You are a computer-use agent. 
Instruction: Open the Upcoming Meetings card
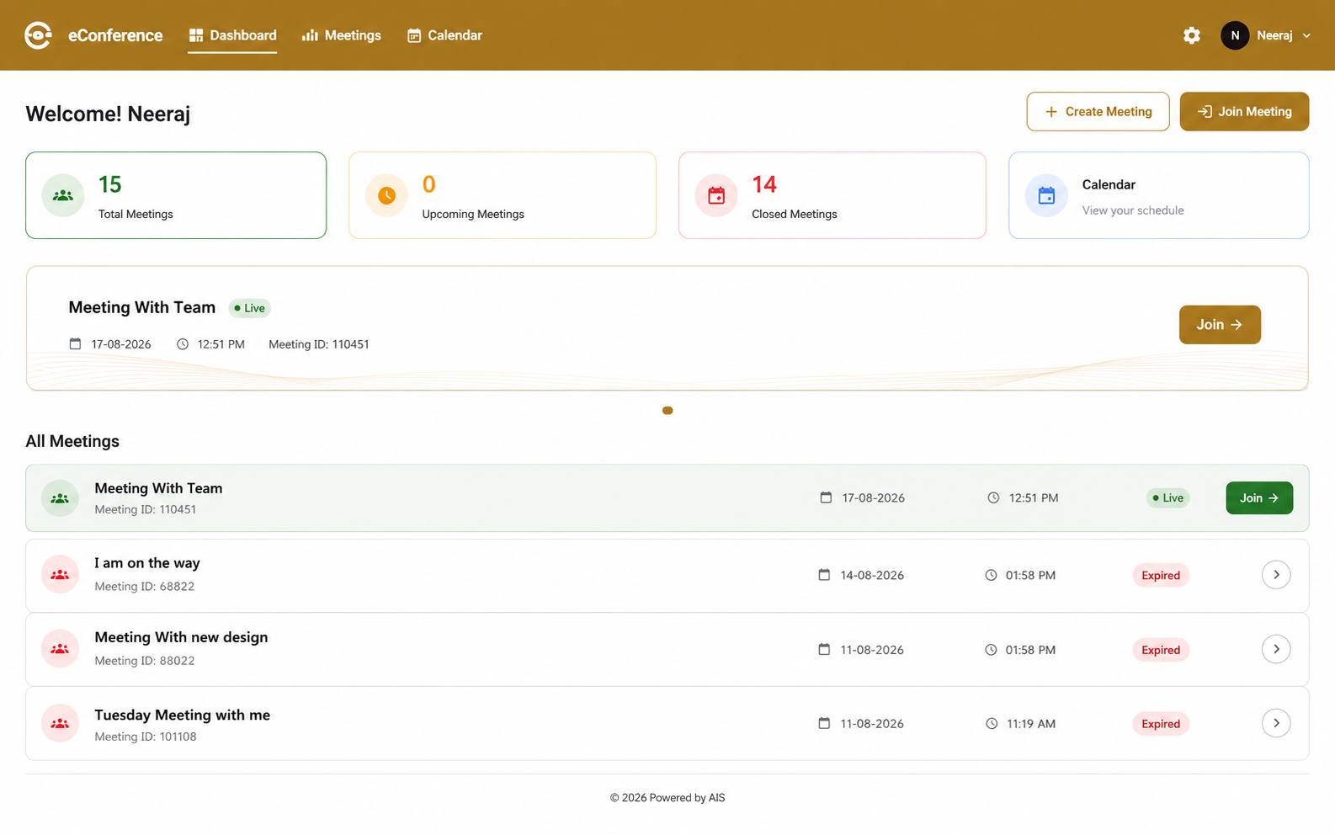pyautogui.click(x=503, y=195)
